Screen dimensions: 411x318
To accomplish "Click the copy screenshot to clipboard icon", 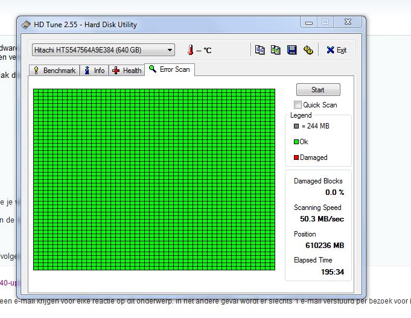I will (x=275, y=50).
